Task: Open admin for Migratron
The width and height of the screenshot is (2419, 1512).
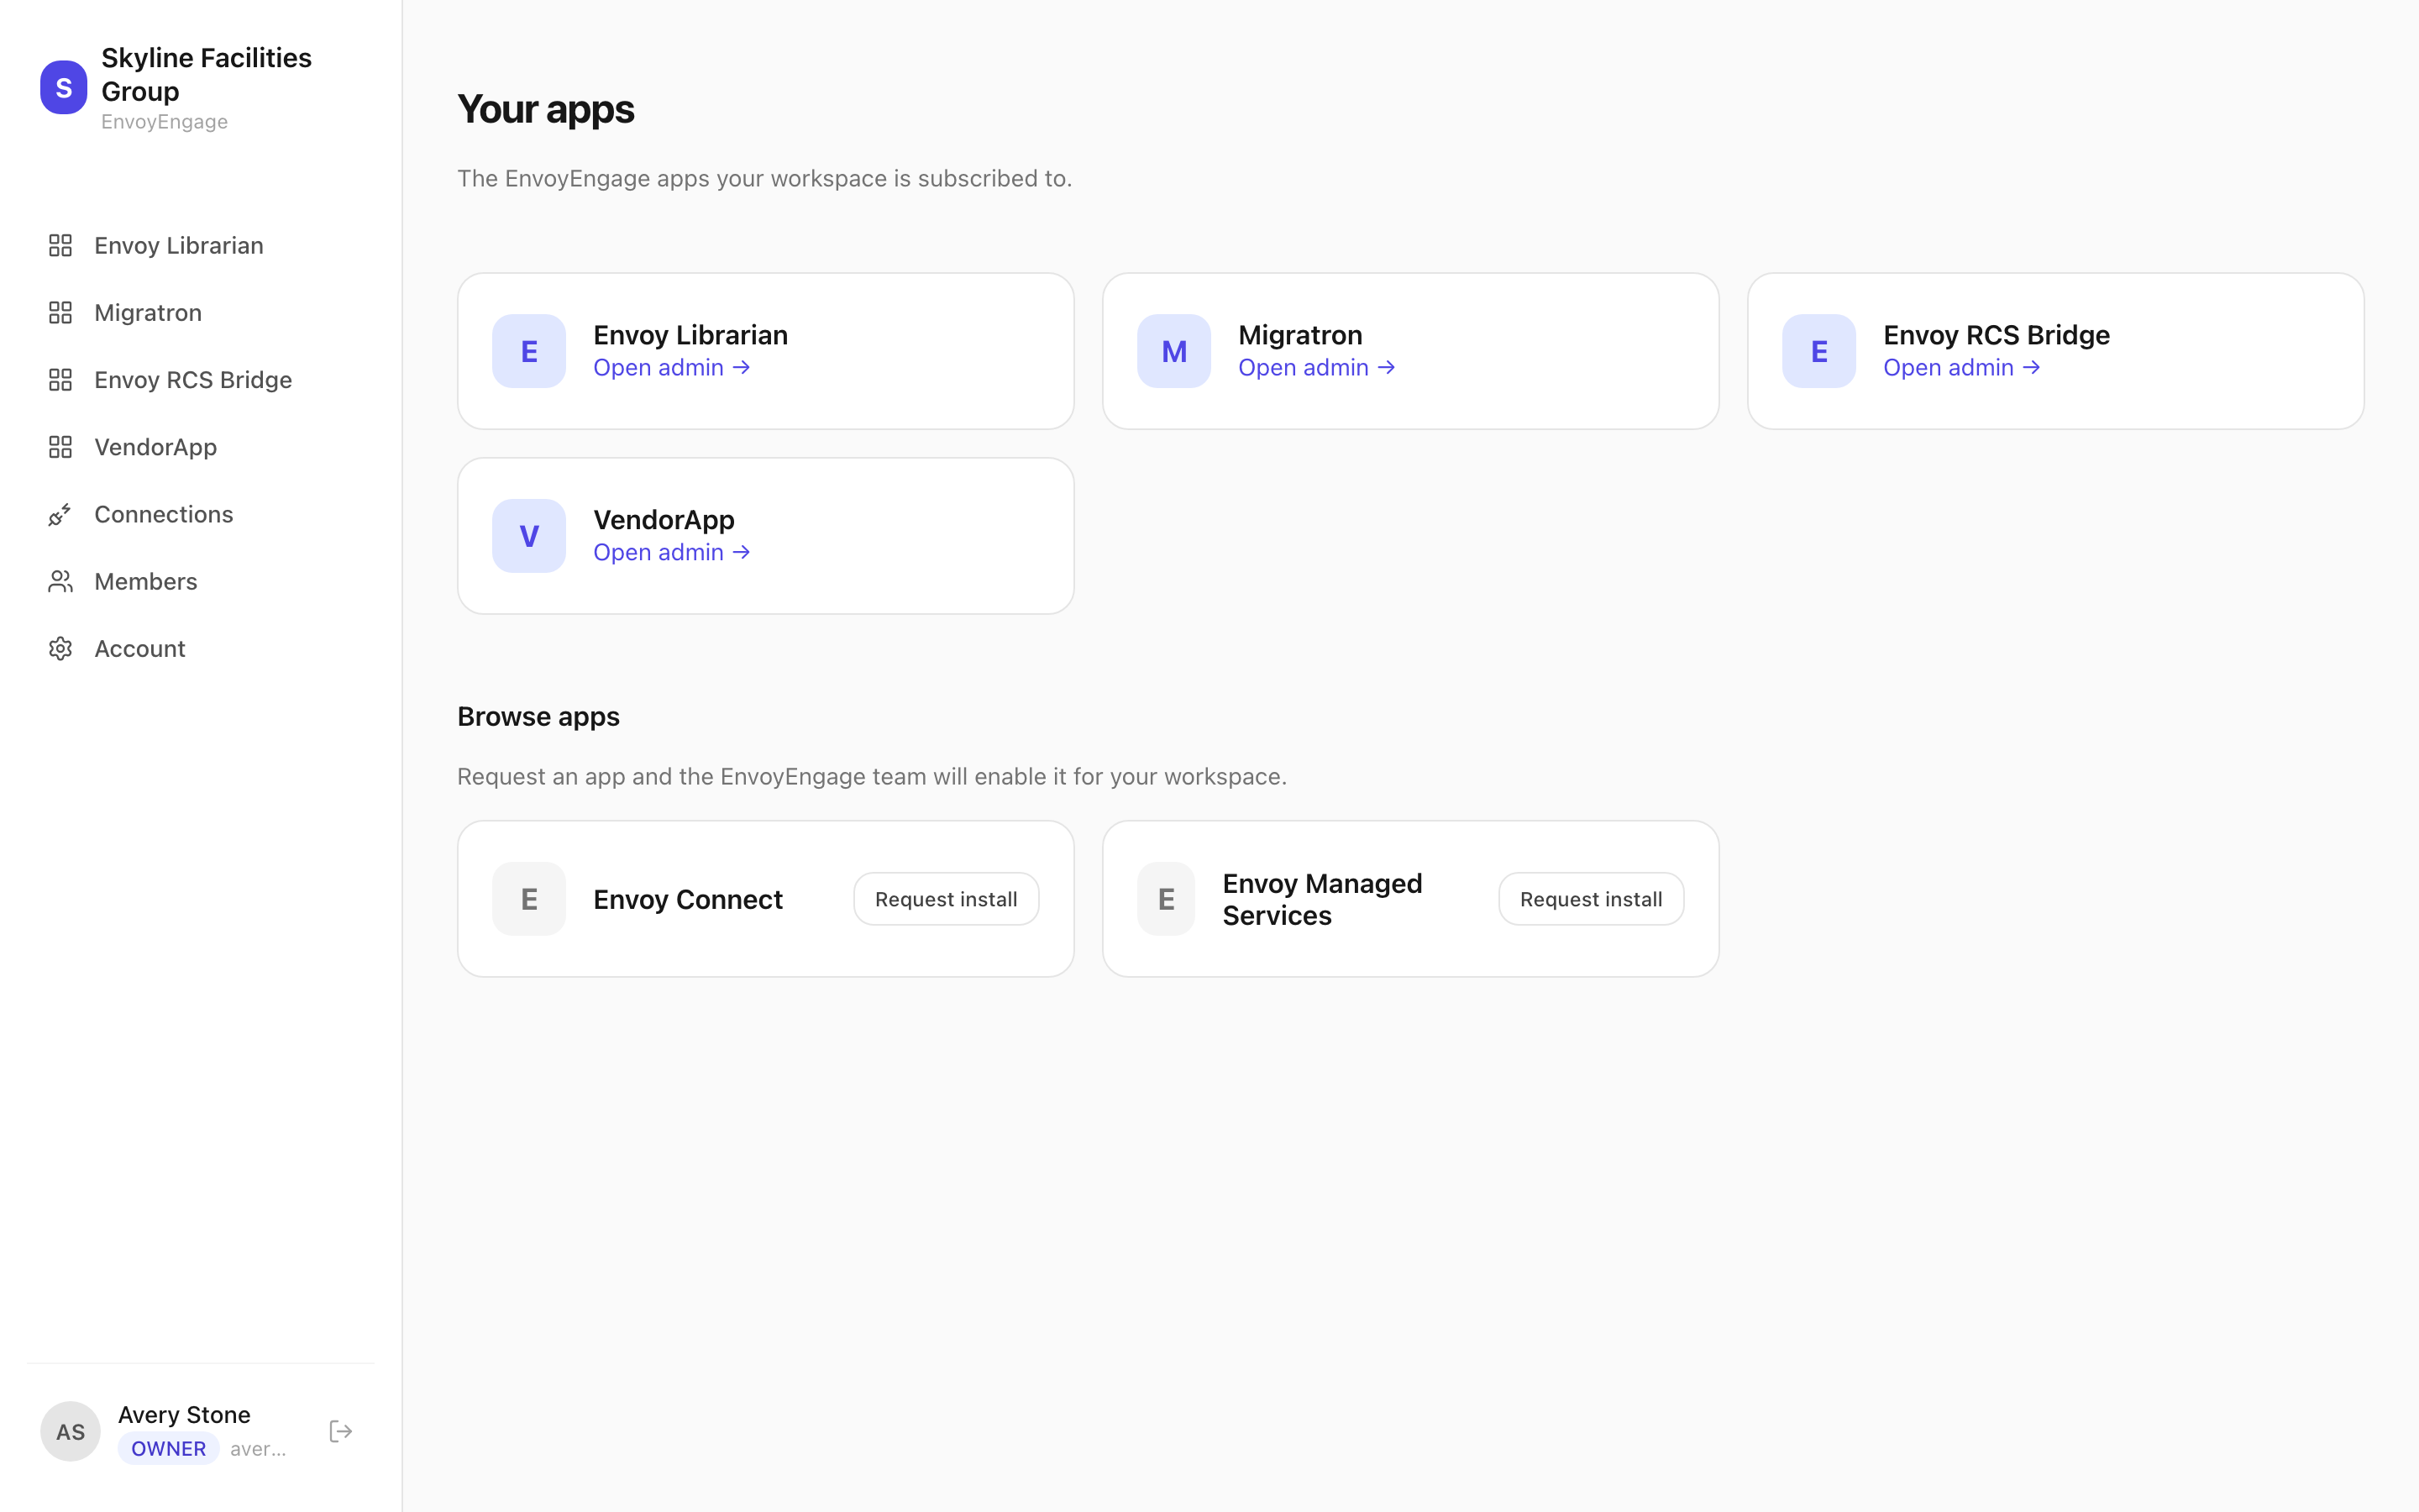Action: [1315, 368]
